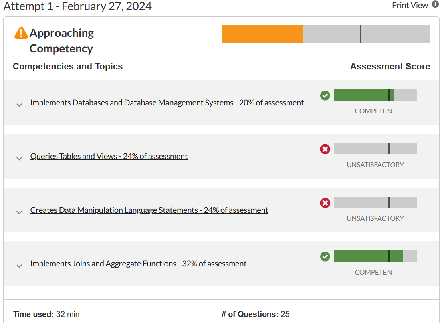The width and height of the screenshot is (442, 323).
Task: Open Implements Databases and Database Management Systems link
Action: (x=167, y=103)
